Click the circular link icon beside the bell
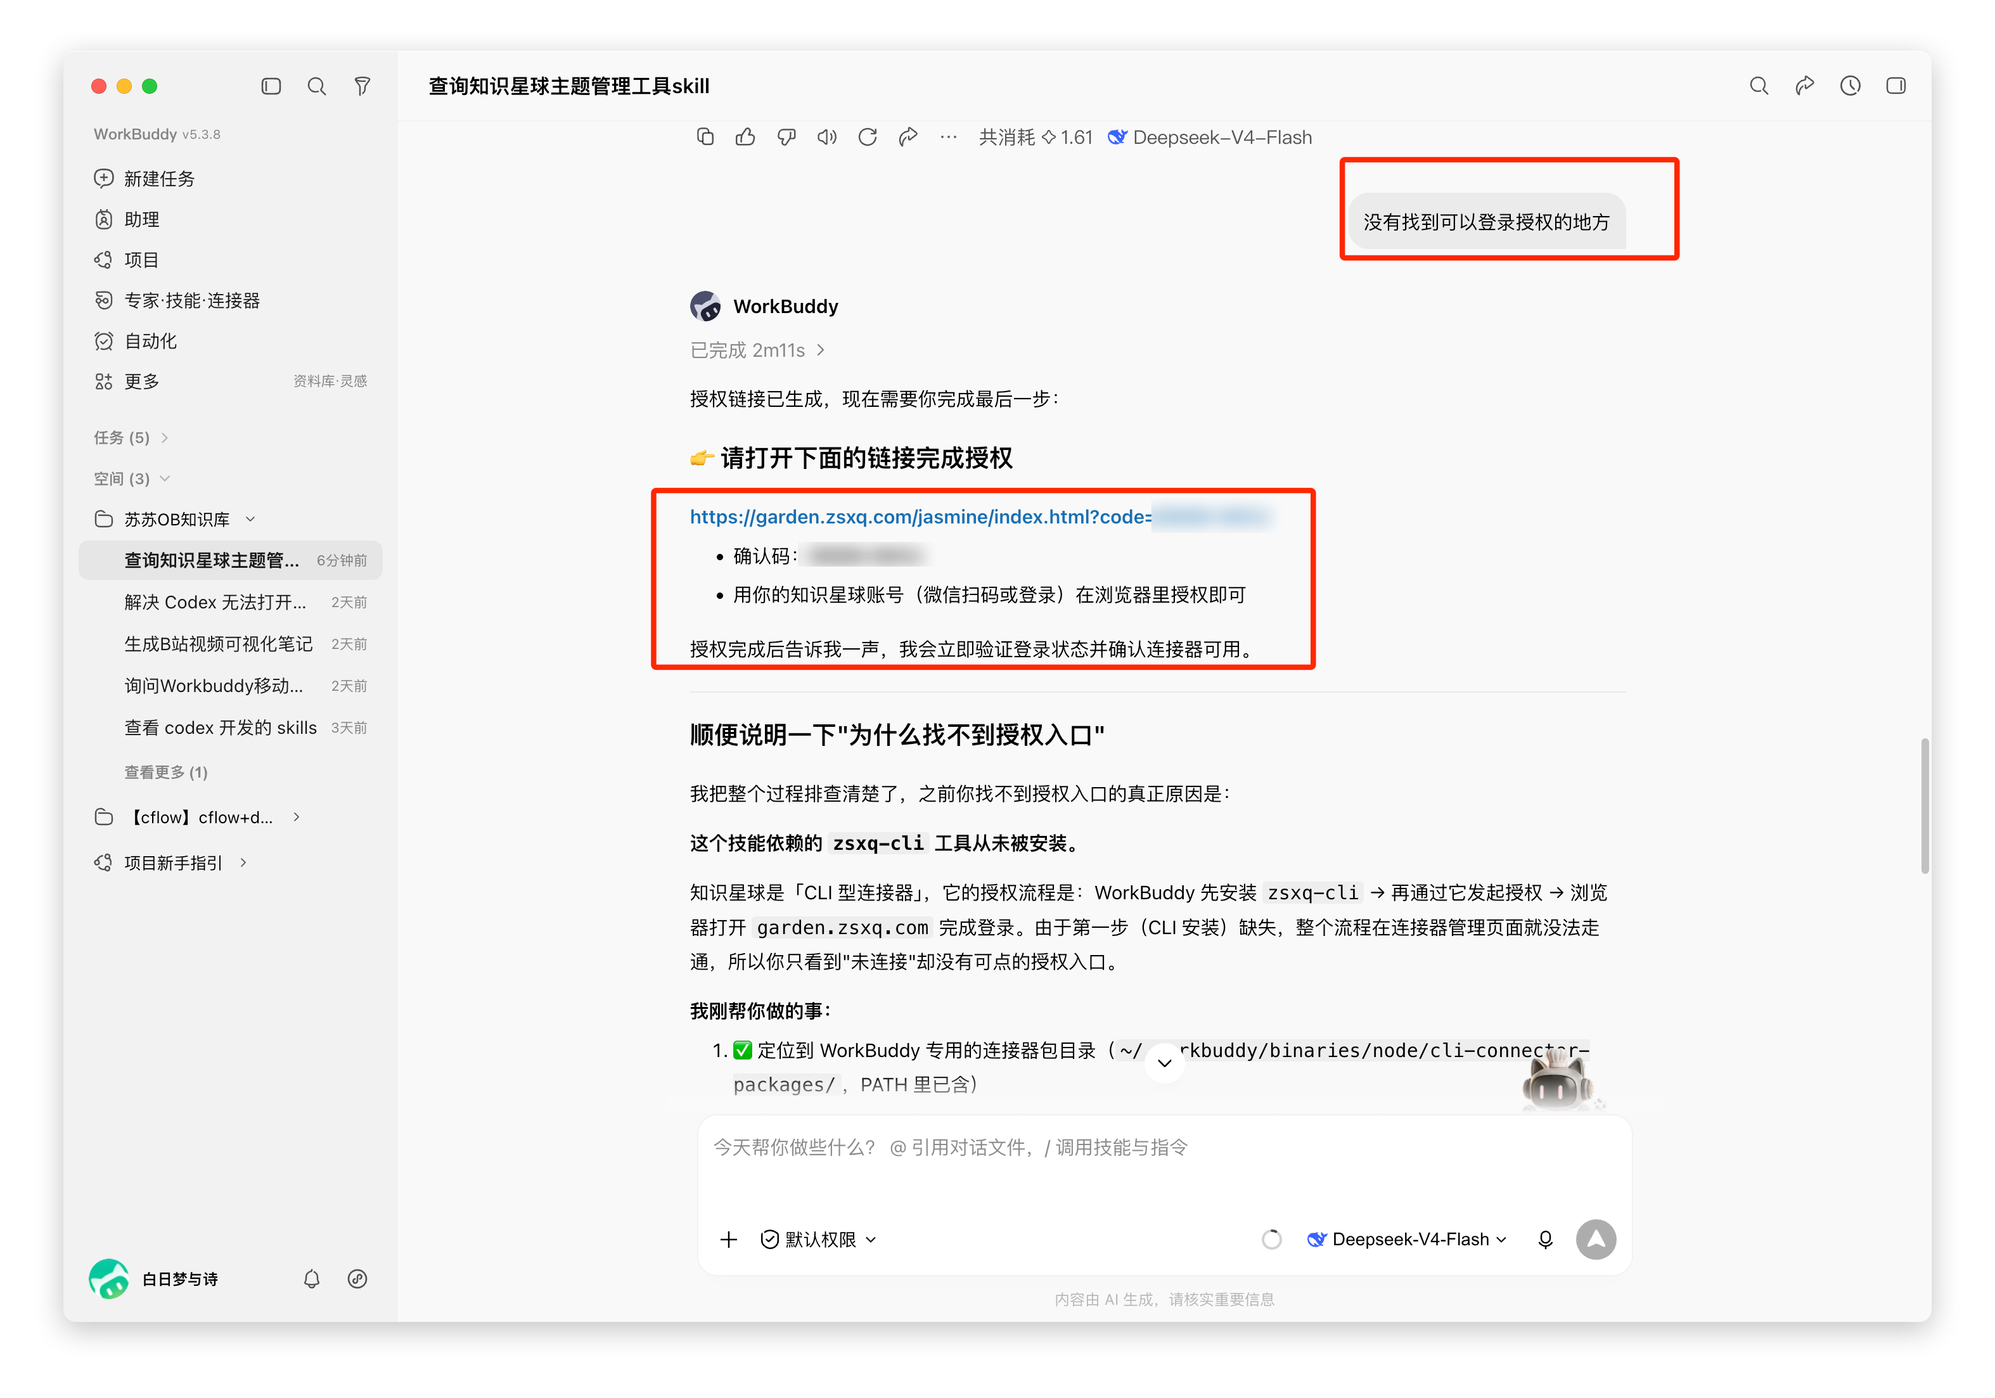Viewport: 1995px width, 1398px height. click(x=357, y=1279)
